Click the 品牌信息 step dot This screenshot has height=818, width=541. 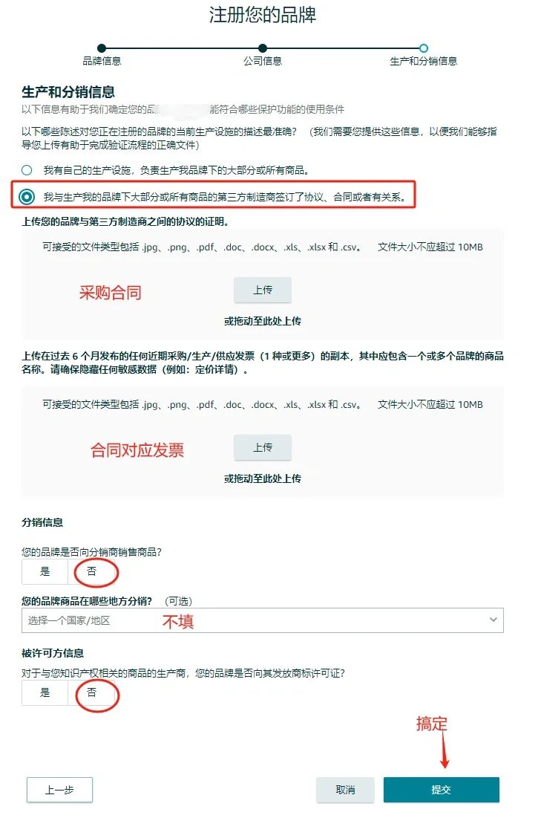coord(102,48)
